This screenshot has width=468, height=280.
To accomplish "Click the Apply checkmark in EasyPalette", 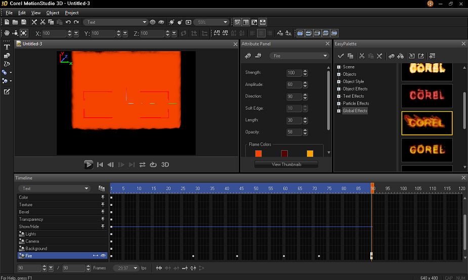I will 341,56.
